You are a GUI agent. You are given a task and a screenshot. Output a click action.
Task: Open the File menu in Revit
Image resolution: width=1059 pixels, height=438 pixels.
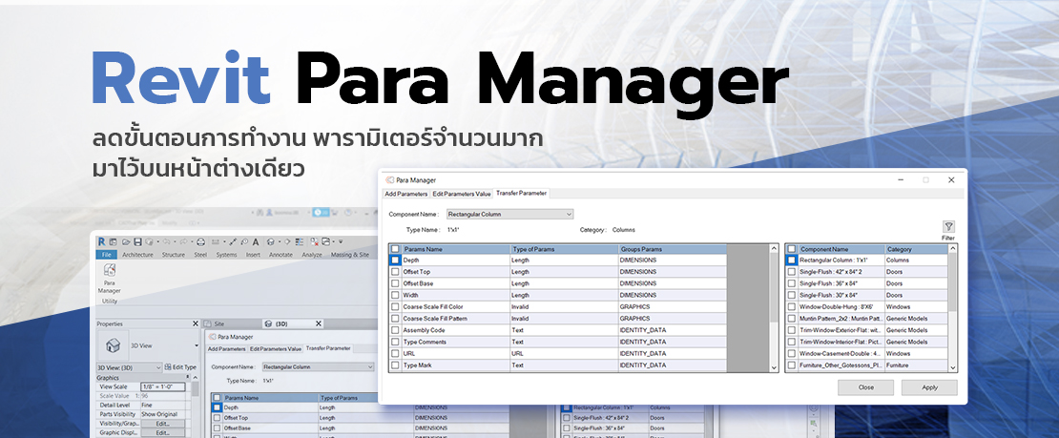click(107, 255)
